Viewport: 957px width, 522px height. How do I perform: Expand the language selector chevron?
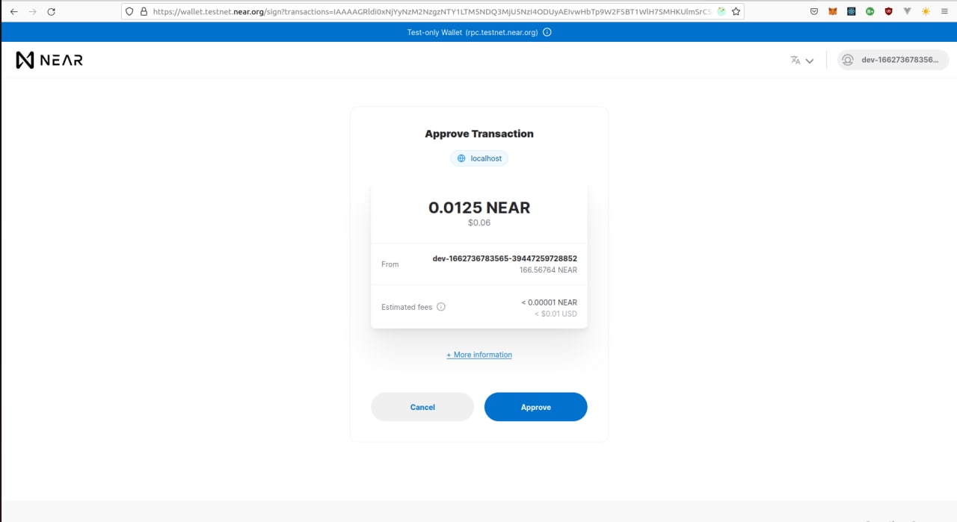[810, 61]
